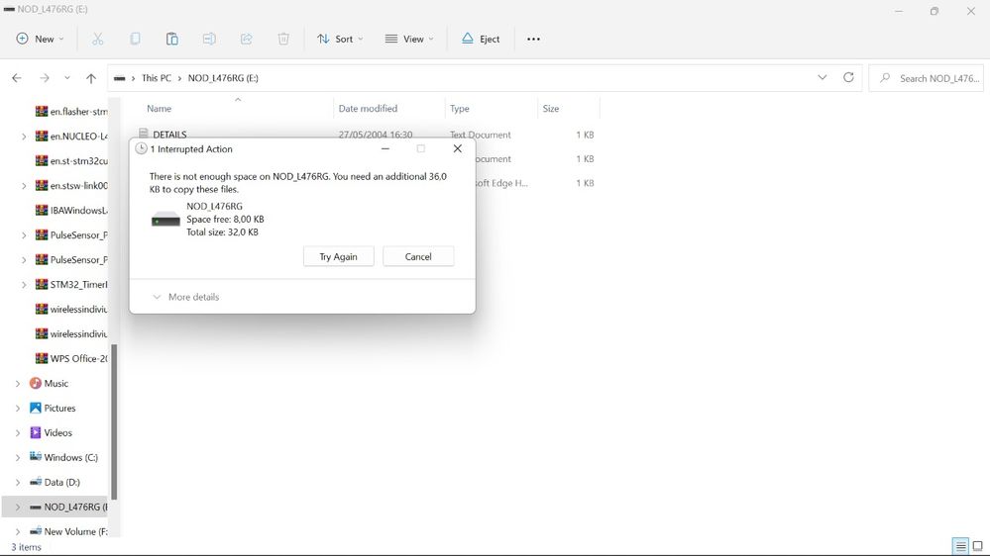Expand the Videos folder node
This screenshot has height=556, width=990.
pos(18,432)
